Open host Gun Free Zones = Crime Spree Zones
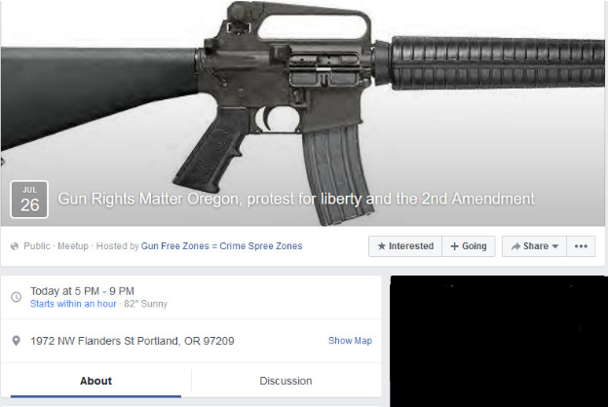 point(221,246)
